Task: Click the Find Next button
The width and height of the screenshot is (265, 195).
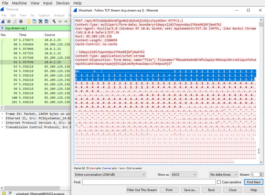Action: [x=253, y=182]
